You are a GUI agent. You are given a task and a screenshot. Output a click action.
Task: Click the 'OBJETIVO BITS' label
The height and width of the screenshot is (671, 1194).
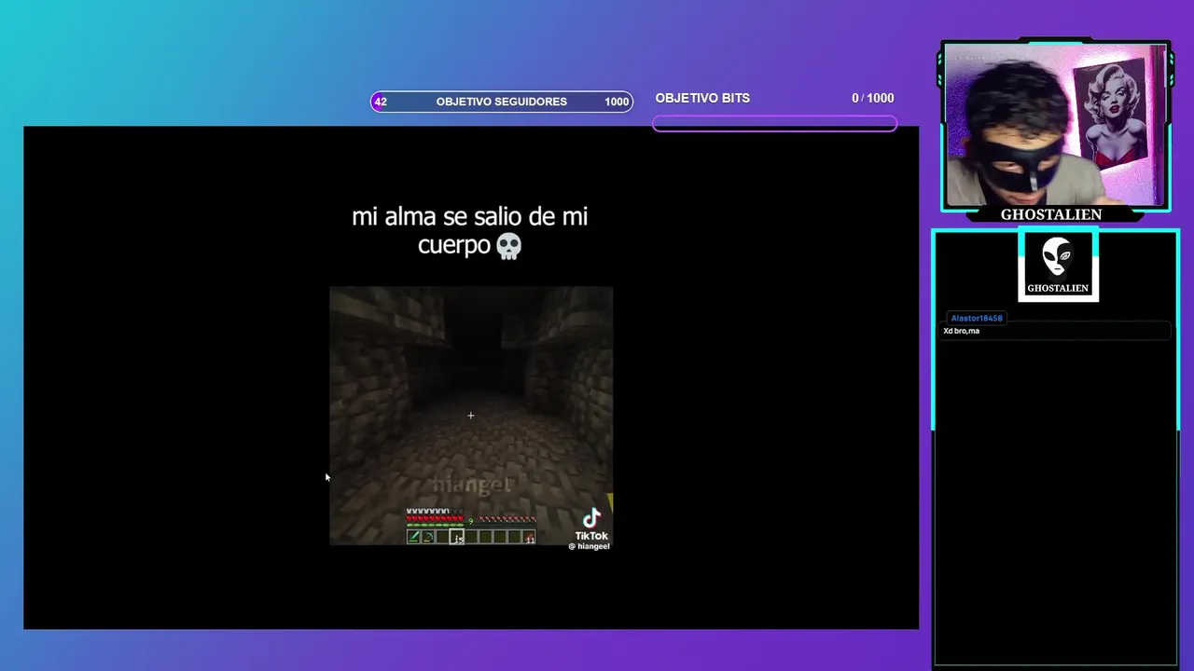tap(702, 98)
